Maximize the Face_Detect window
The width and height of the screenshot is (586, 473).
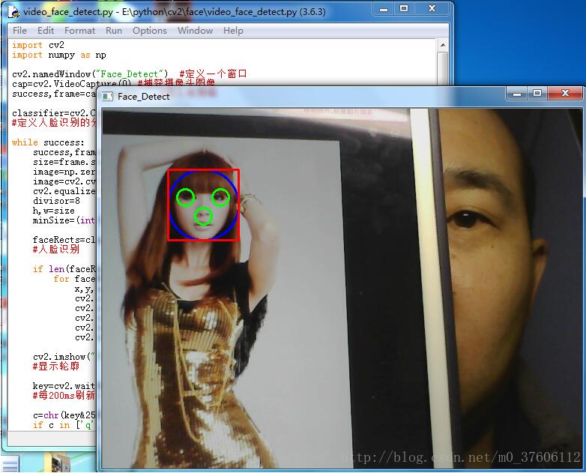537,93
